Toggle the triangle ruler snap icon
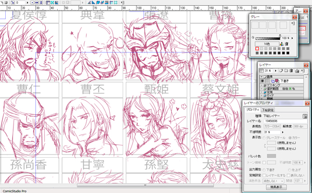Viewport: 312px width, 193px height. click(94, 3)
